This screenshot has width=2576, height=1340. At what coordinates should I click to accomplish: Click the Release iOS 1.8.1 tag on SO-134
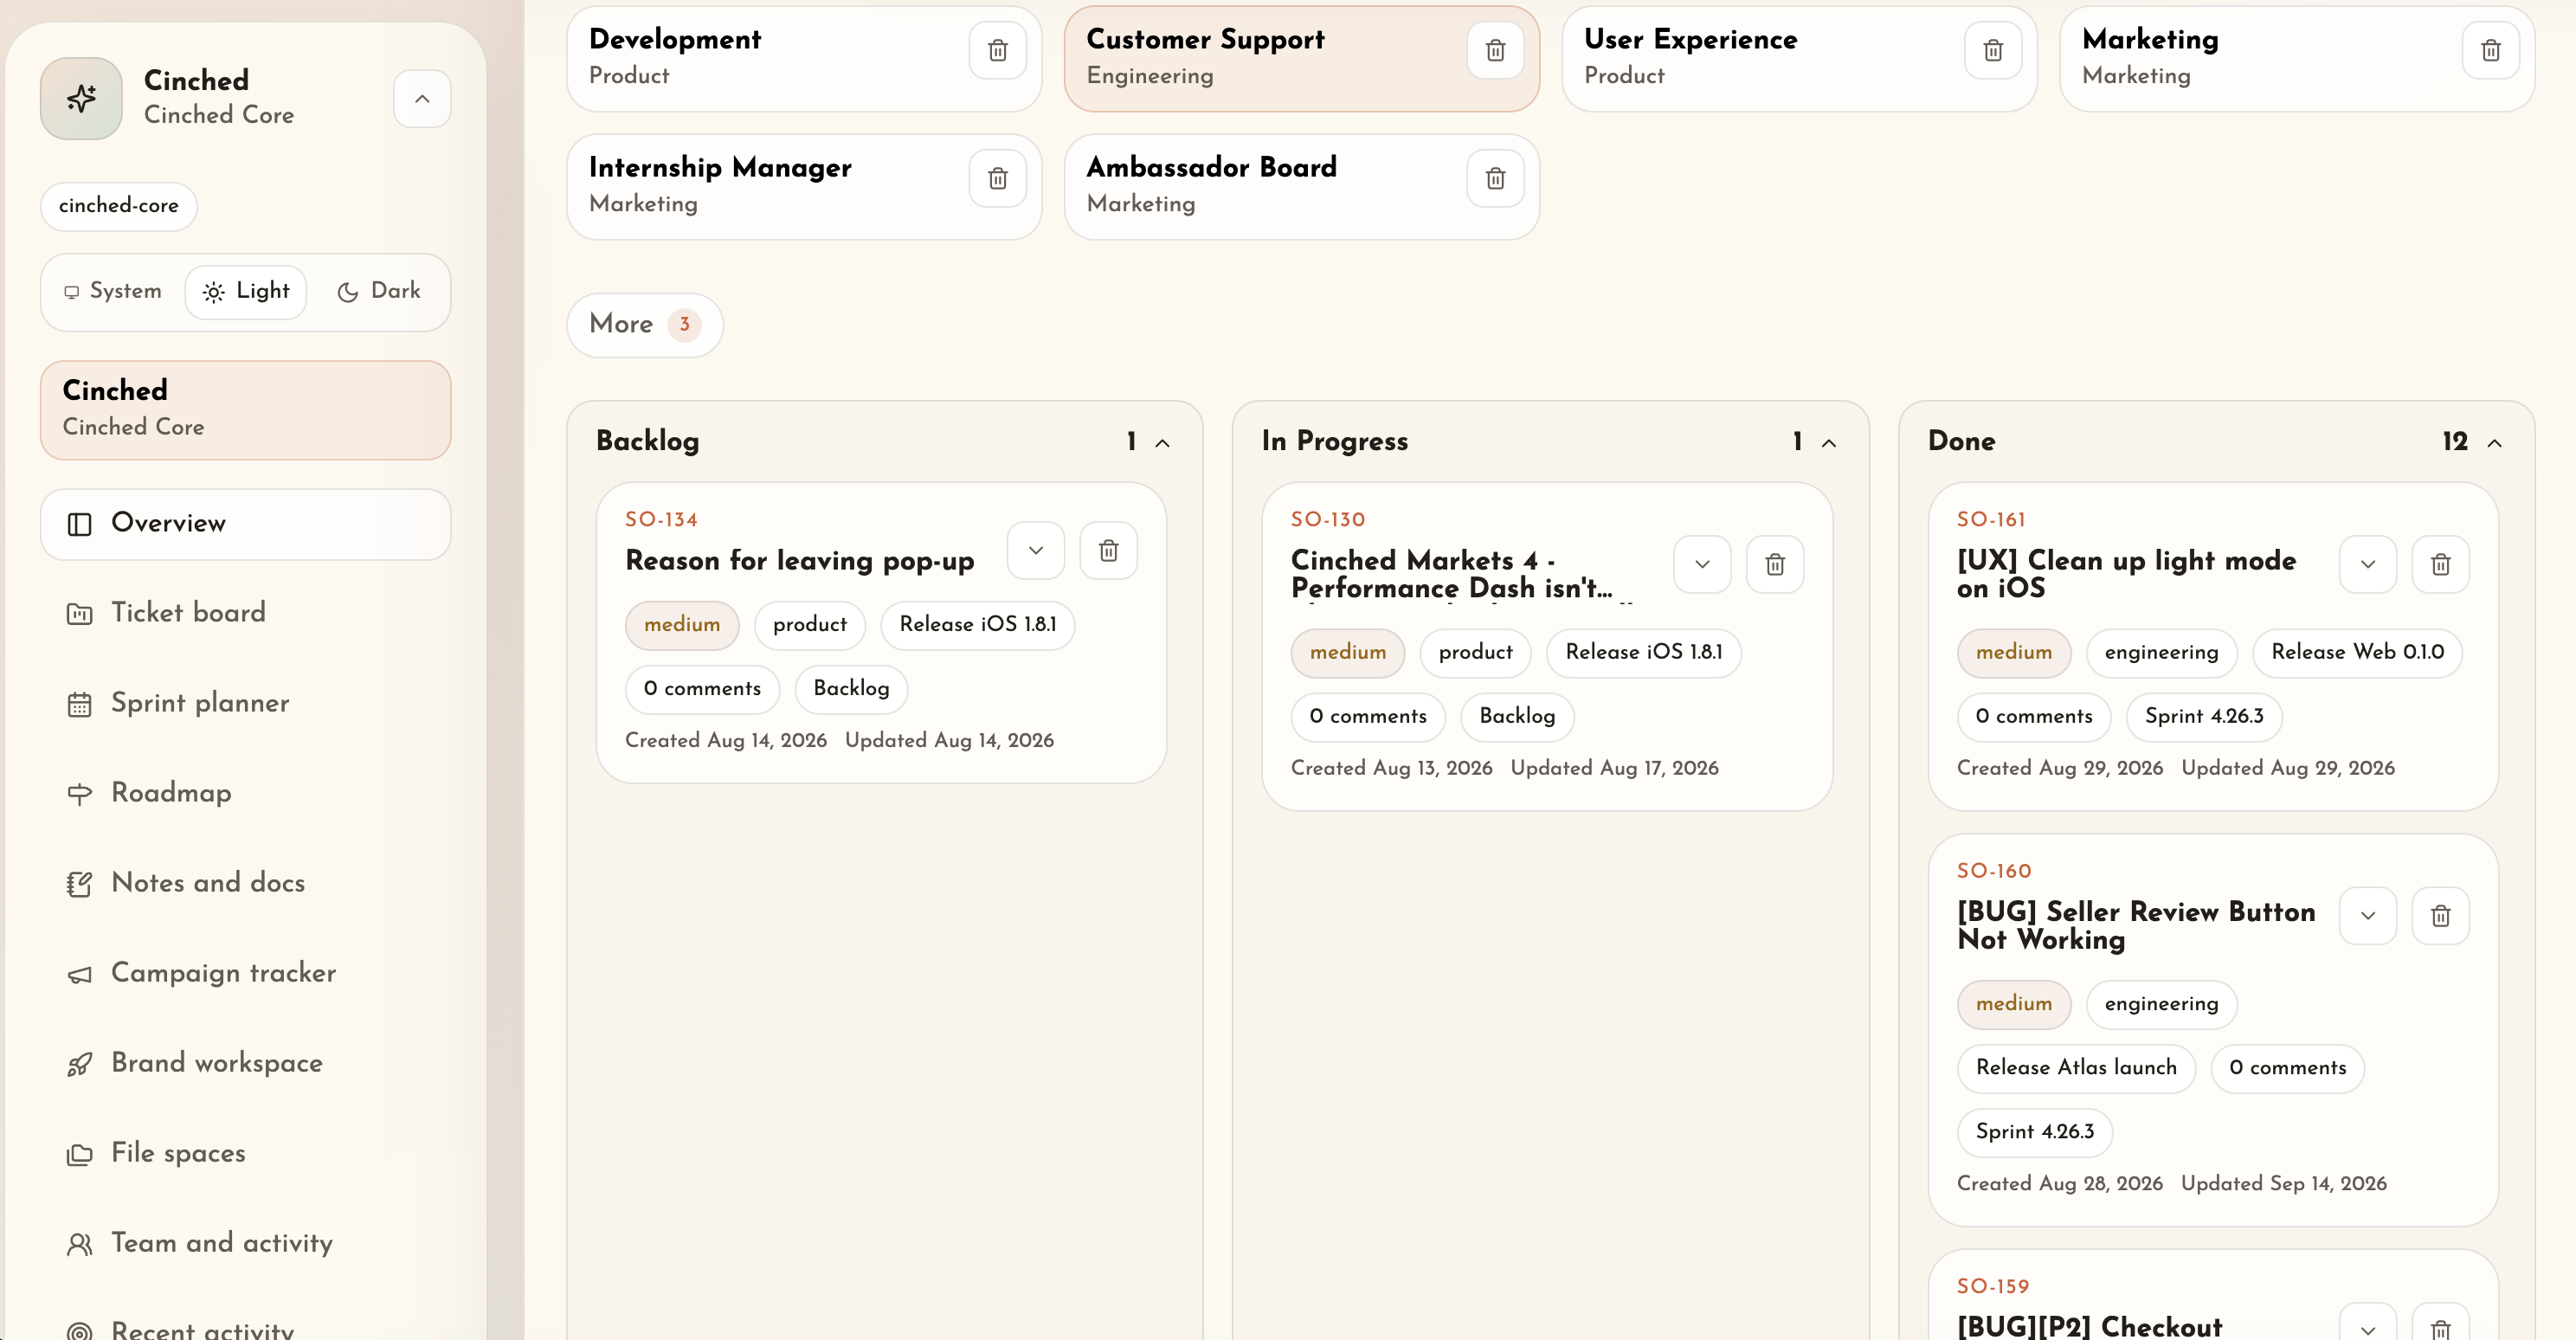pos(977,625)
